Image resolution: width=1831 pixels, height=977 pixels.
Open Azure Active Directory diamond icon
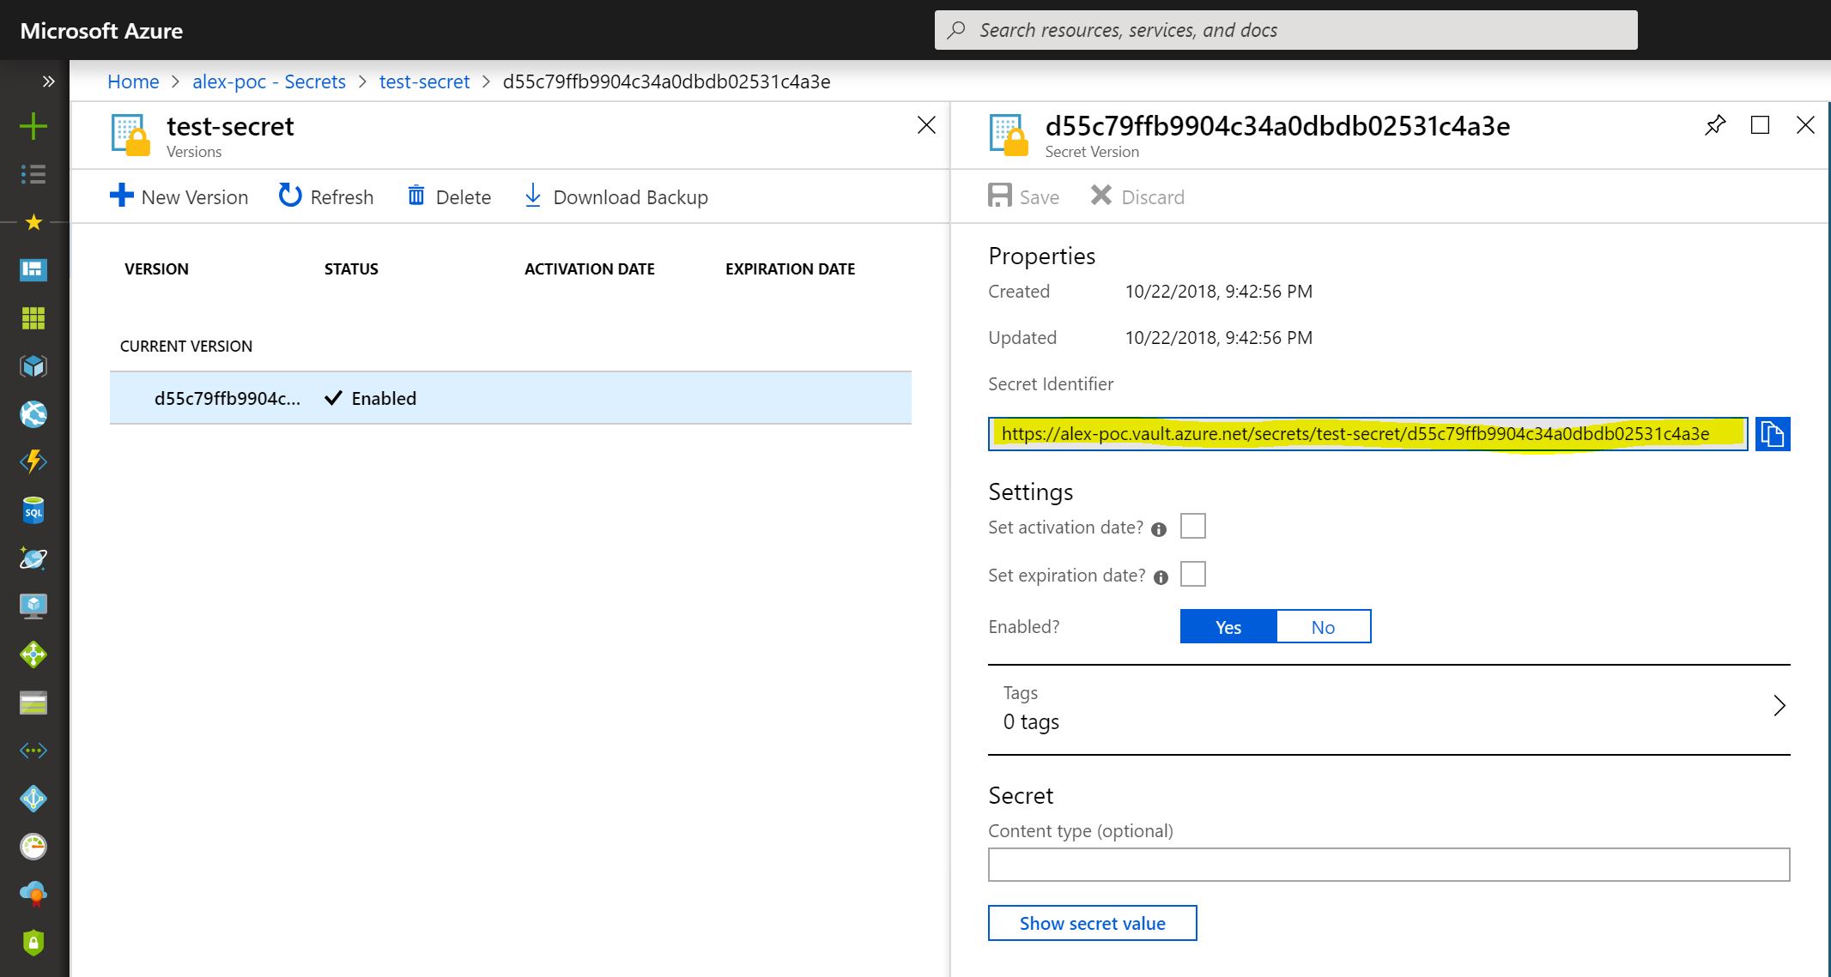(x=33, y=799)
